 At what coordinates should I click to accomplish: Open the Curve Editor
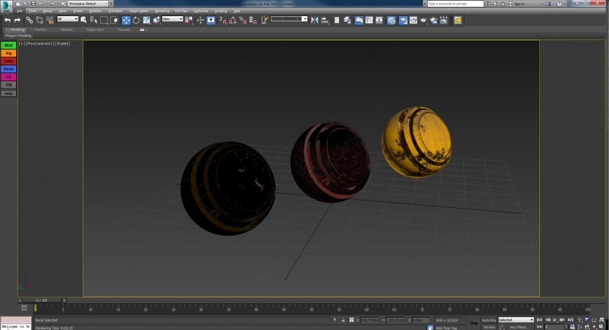tap(369, 20)
